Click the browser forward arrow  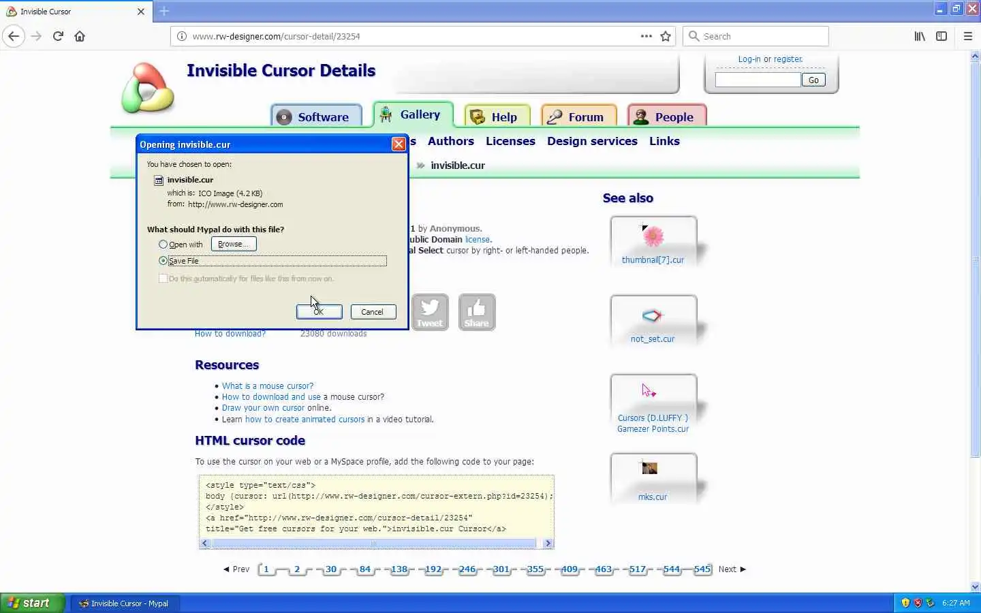pos(37,36)
